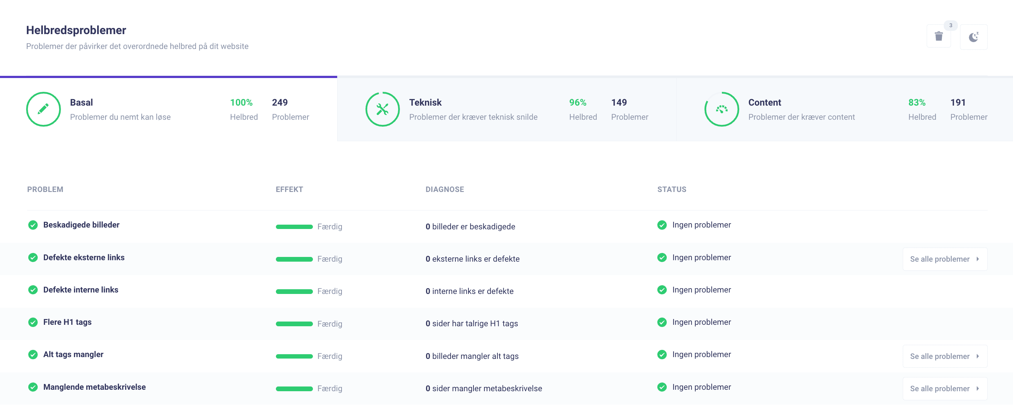The image size is (1013, 405).
Task: Click the Beskadigede billeder problem name
Action: click(82, 225)
